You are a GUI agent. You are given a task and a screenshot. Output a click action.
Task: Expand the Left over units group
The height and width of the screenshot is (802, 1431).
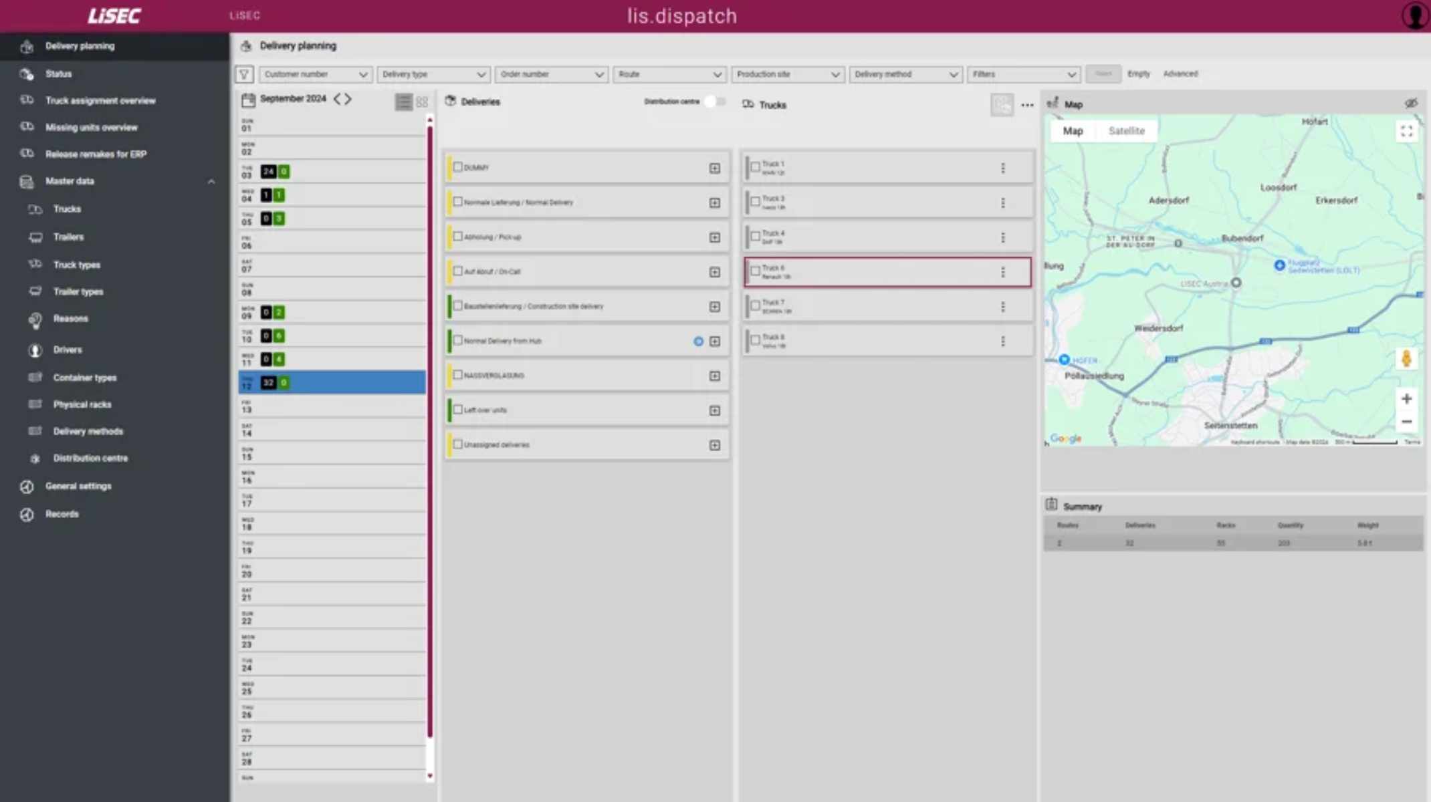pyautogui.click(x=715, y=411)
